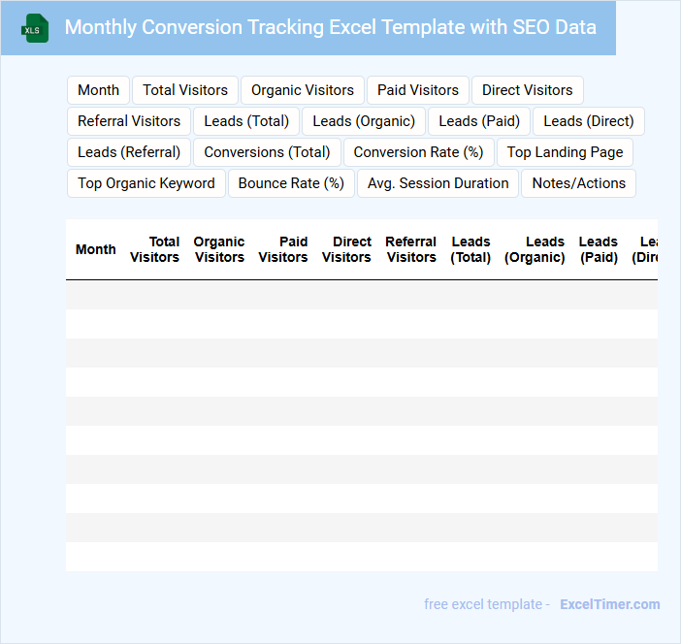This screenshot has width=681, height=644.
Task: Click the Leads (Organic) tag
Action: click(x=364, y=121)
